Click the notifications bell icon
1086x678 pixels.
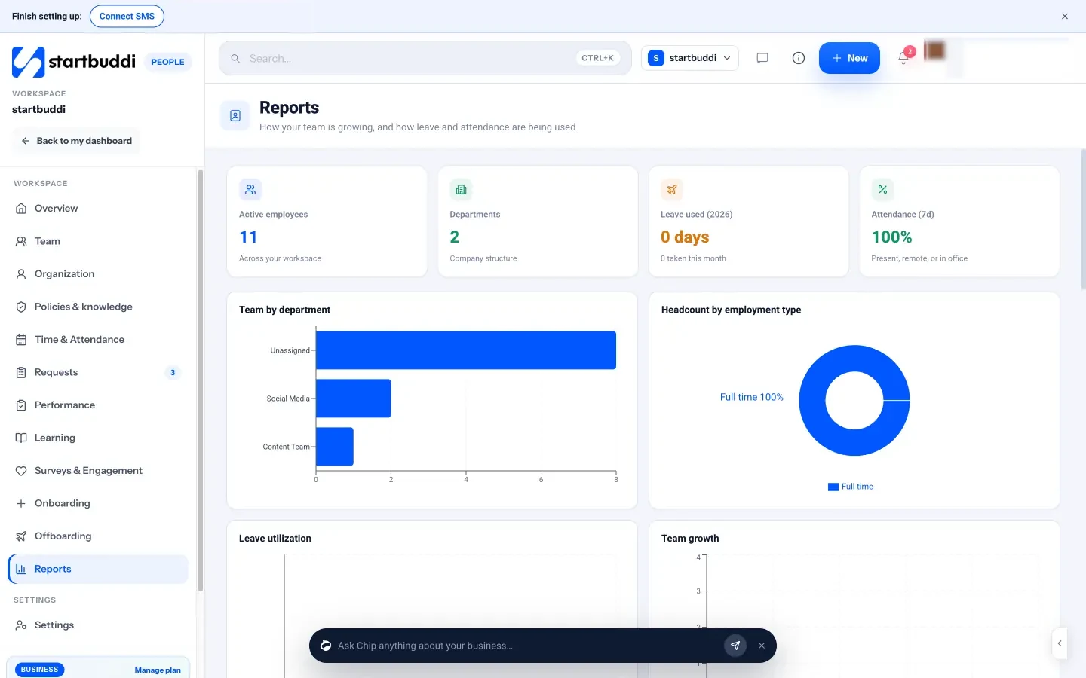pos(903,58)
